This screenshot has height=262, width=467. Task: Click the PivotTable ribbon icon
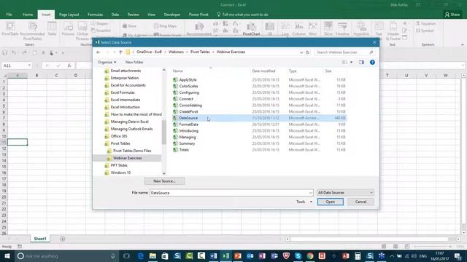tap(10, 29)
